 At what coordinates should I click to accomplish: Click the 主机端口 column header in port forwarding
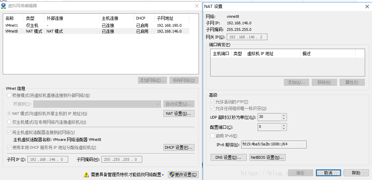pos(221,53)
